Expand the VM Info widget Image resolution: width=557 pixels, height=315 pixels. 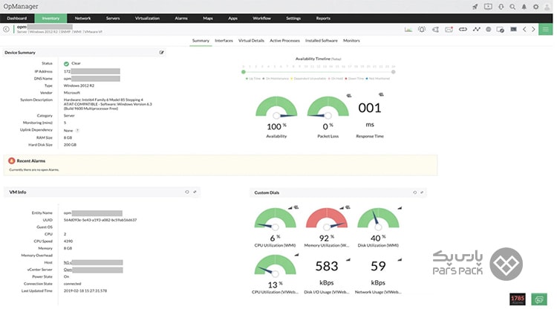(195, 192)
